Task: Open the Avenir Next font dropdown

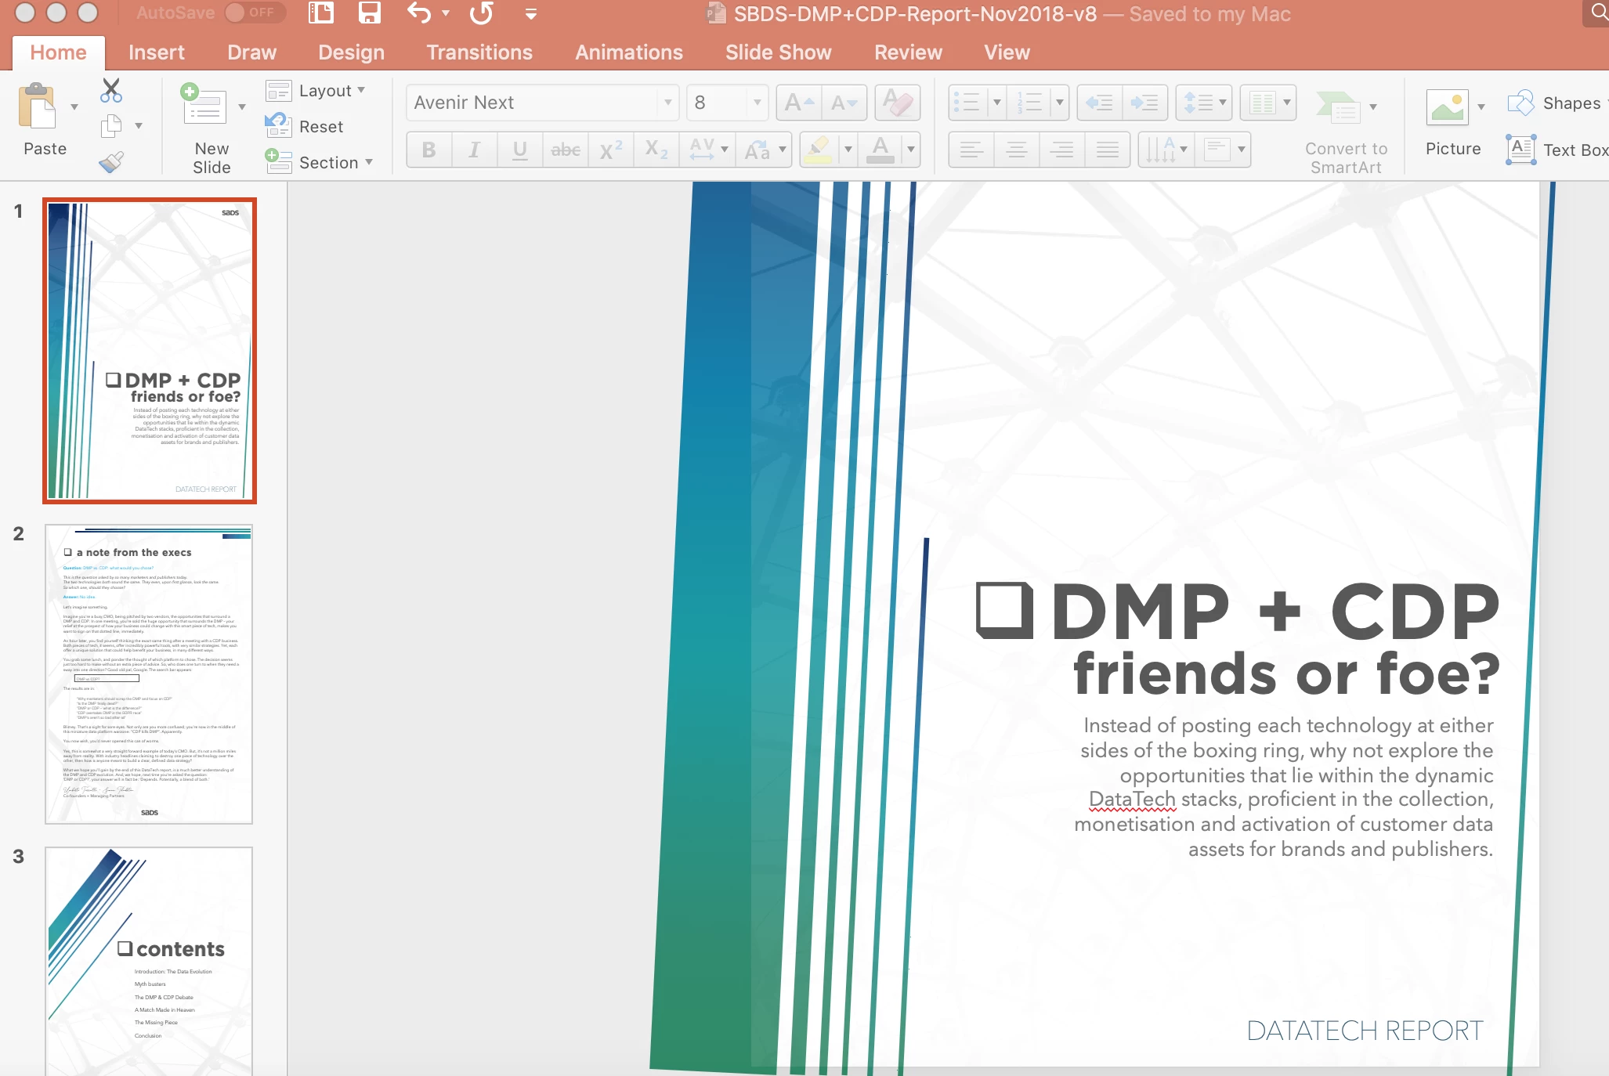Action: (667, 103)
